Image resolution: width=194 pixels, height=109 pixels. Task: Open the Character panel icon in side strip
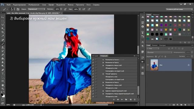[143, 42]
